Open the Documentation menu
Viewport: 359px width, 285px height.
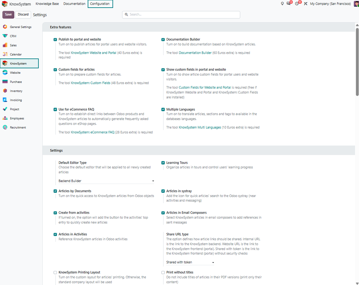[x=74, y=4]
